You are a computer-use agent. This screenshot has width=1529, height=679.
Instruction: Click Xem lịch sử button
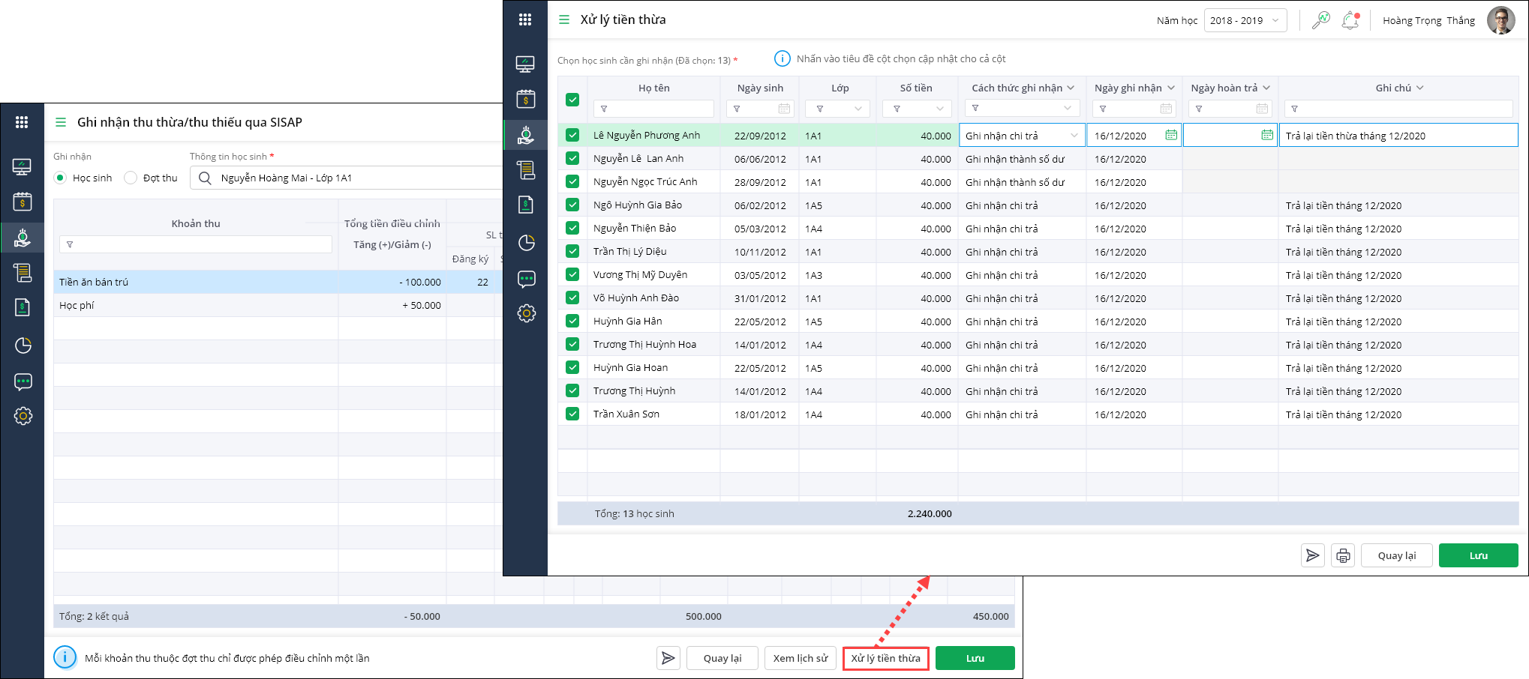coord(801,658)
